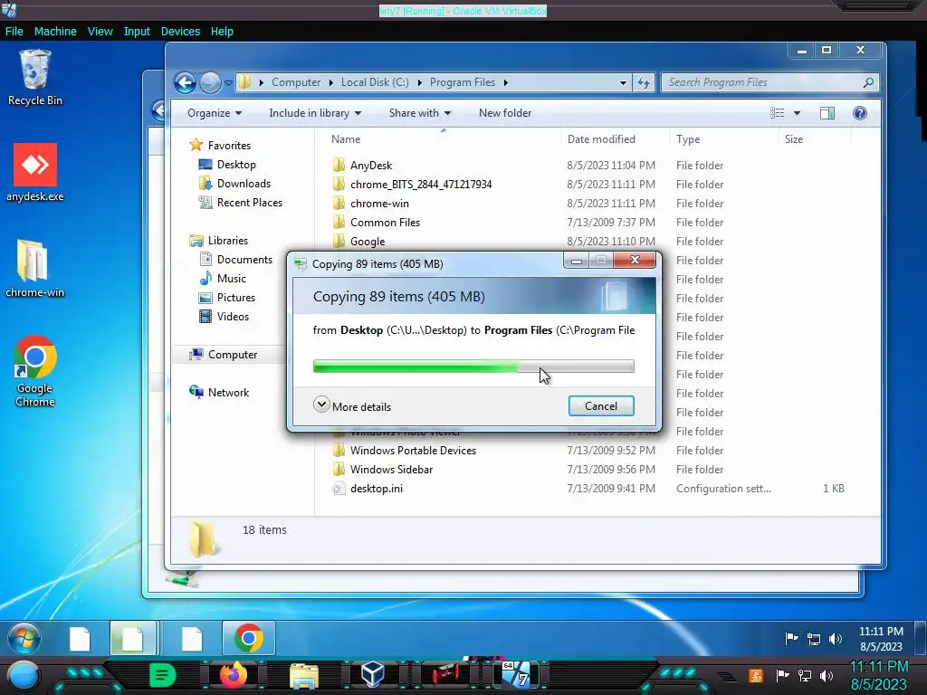
Task: Click the VM taskbar clock 11:11 PM
Action: click(x=881, y=632)
